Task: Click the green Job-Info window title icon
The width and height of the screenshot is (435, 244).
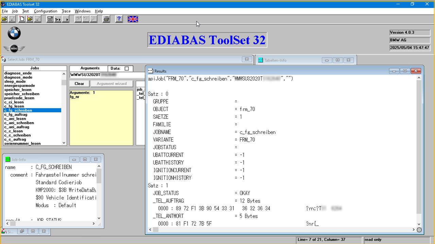Action: pos(8,159)
